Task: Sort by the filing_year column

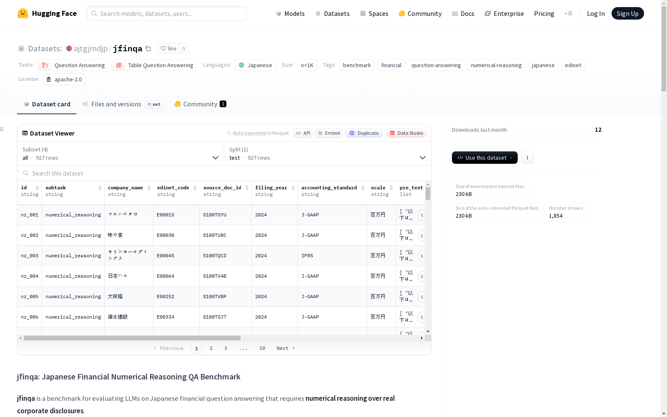Action: pyautogui.click(x=293, y=188)
